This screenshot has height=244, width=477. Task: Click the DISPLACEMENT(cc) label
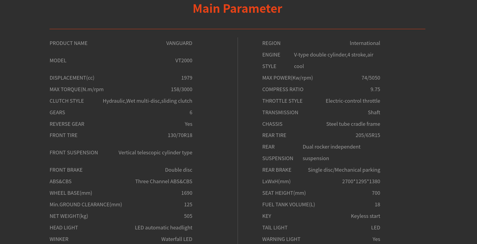pyautogui.click(x=72, y=78)
